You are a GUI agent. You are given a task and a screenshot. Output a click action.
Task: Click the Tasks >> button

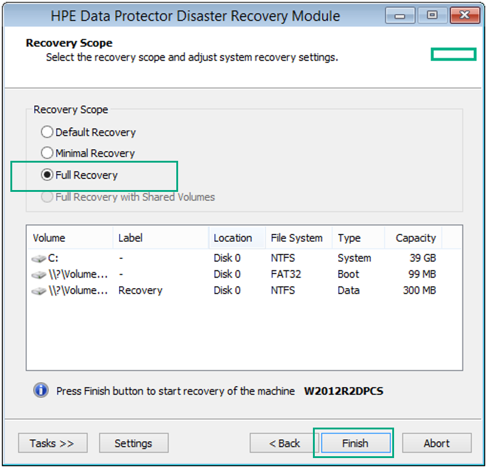pos(52,443)
